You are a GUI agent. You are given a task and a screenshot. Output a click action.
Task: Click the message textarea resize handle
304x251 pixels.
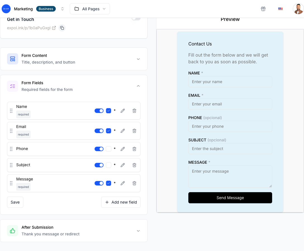pos(271,186)
